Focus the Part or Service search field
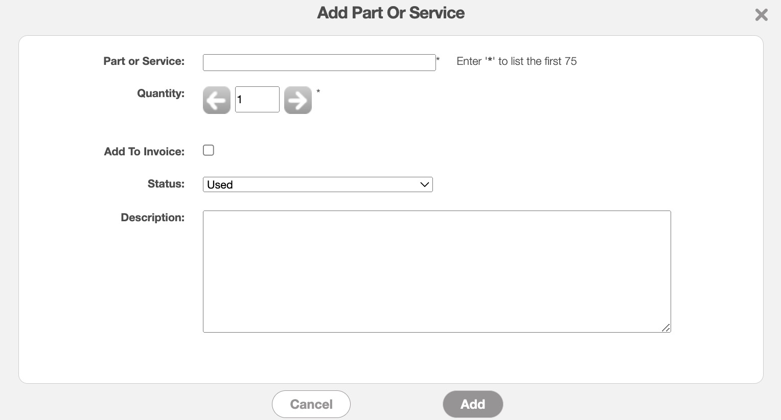This screenshot has width=781, height=420. pyautogui.click(x=319, y=62)
